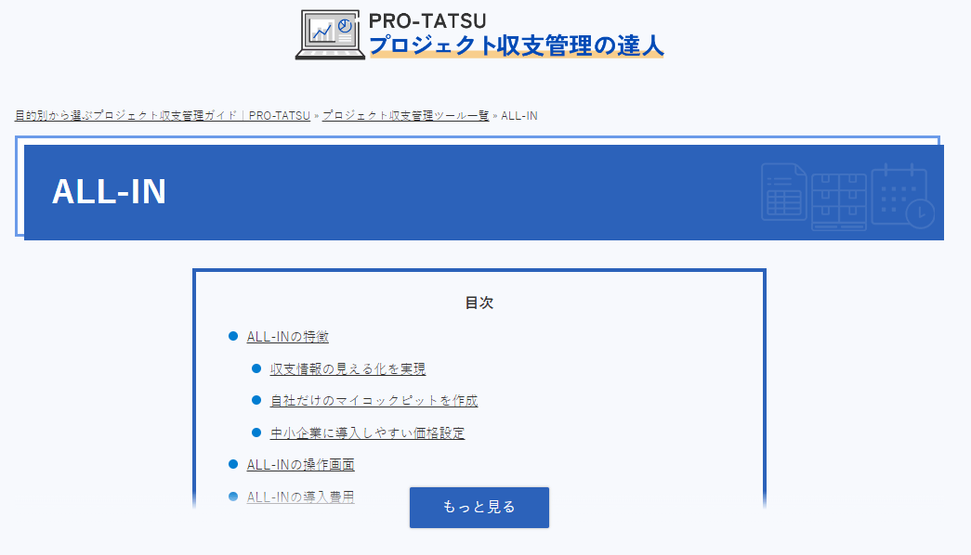Click the ALL-IN page heading

click(109, 192)
